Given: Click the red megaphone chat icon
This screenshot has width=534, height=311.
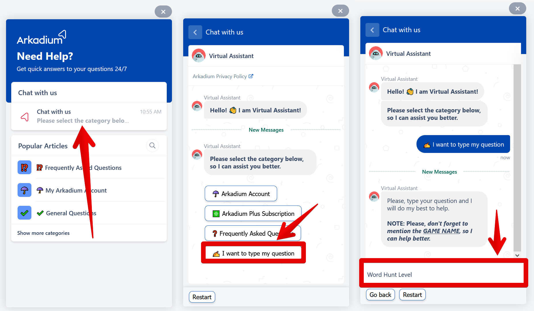Looking at the screenshot, I should tap(25, 117).
